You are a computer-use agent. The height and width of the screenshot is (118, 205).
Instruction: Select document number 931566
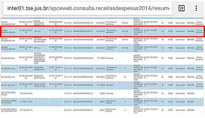125,31
